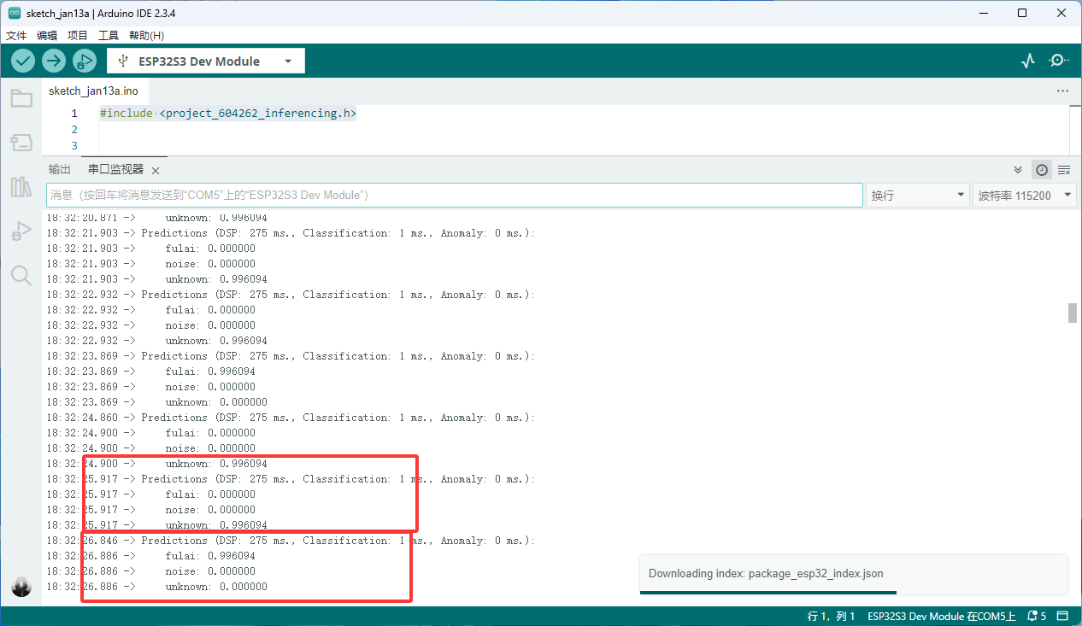Click the Upload arrow button
Viewport: 1082px width, 626px height.
(54, 61)
